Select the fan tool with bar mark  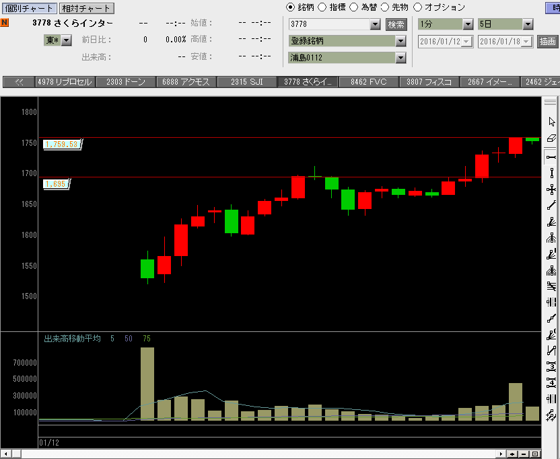pyautogui.click(x=551, y=254)
